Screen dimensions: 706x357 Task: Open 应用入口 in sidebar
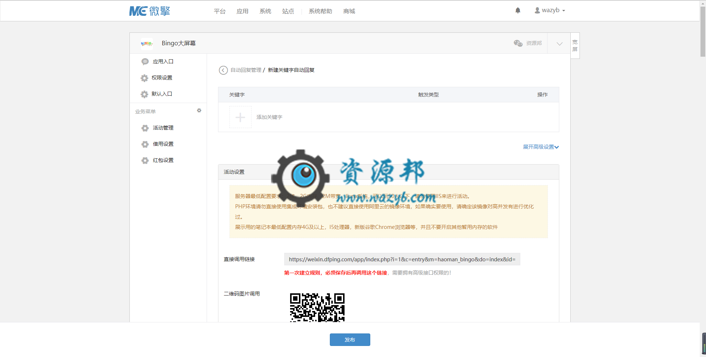click(x=163, y=61)
